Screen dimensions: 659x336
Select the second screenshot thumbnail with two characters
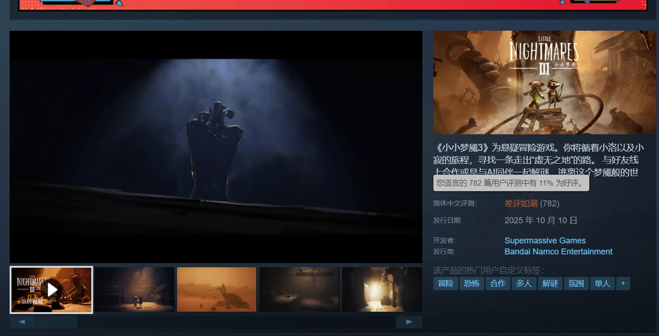(134, 290)
